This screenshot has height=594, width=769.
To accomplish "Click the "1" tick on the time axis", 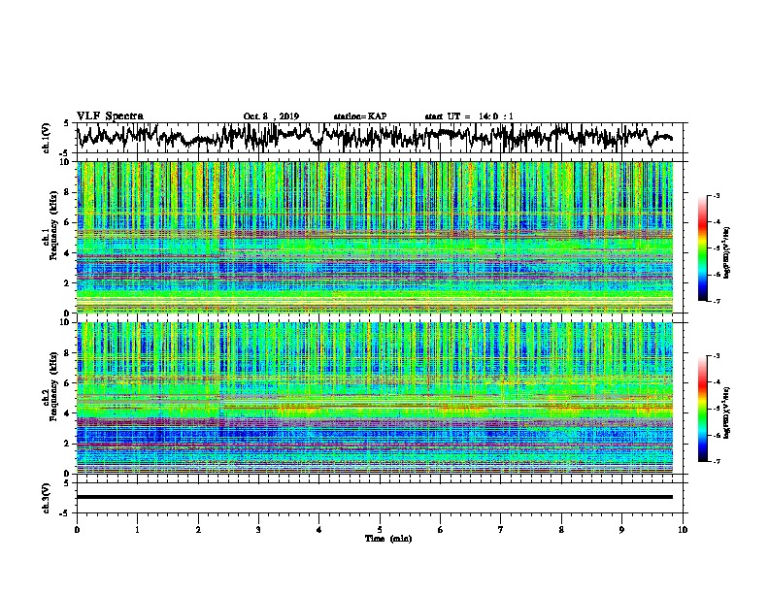I will (137, 530).
